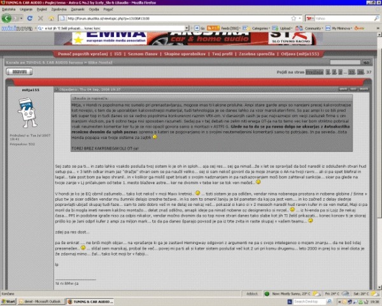Go back with the green Back arrow

(6, 18)
